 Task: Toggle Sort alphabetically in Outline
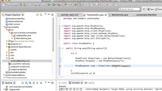click(x=26, y=83)
